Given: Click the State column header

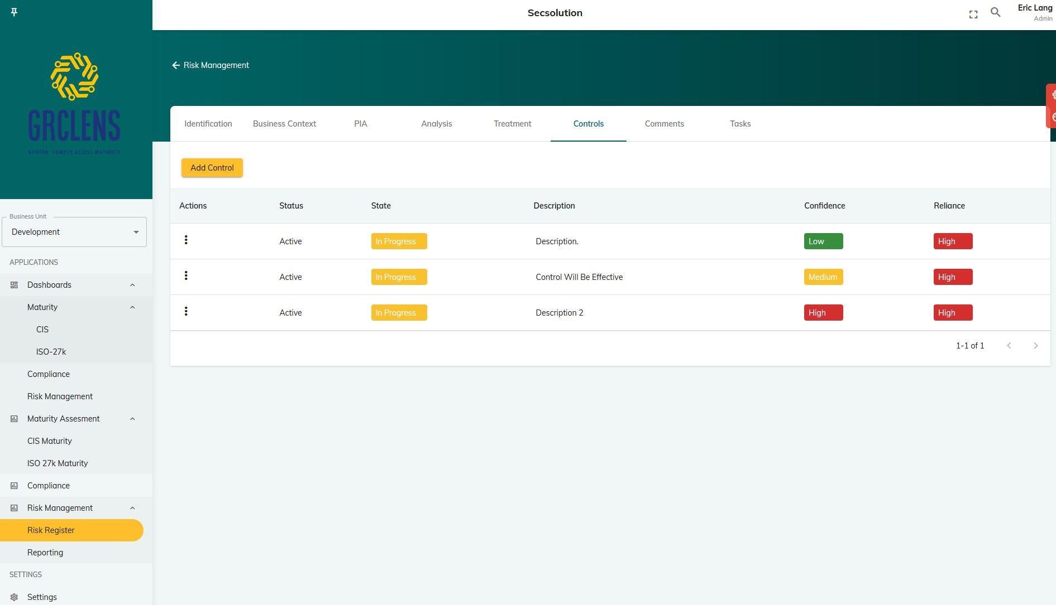Looking at the screenshot, I should (381, 206).
